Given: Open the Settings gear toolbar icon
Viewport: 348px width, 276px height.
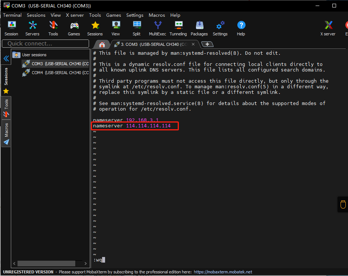Looking at the screenshot, I should (220, 28).
